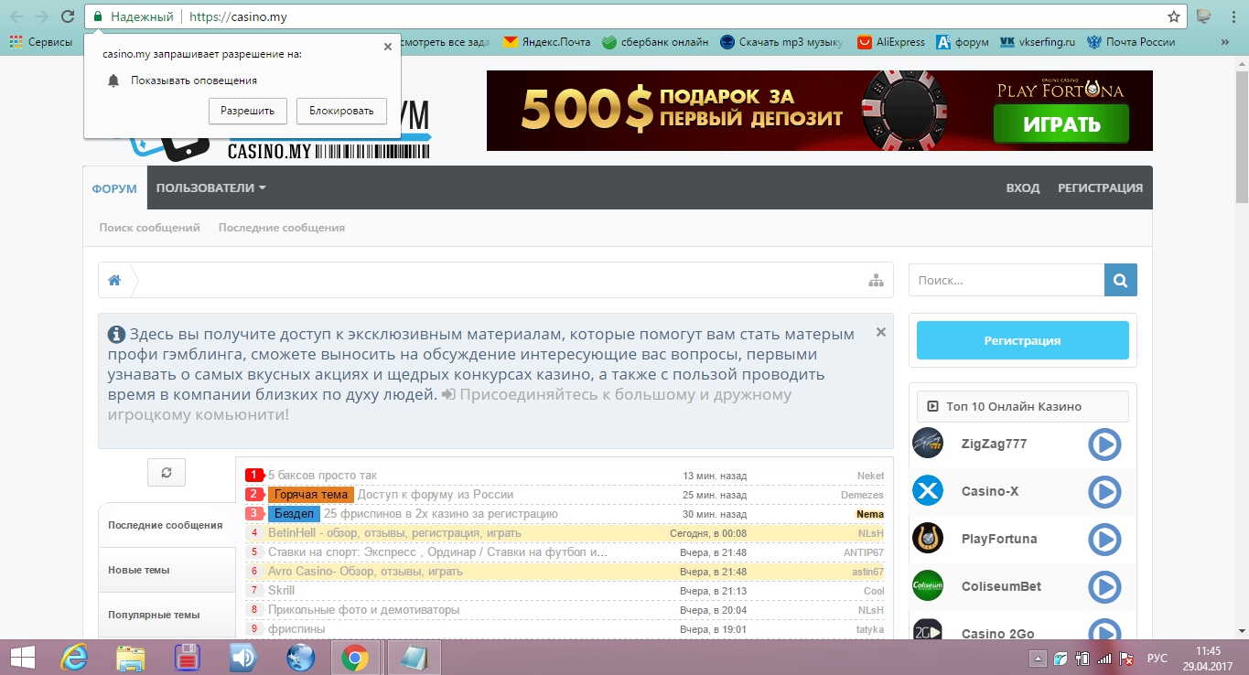The image size is (1249, 675).
Task: Open the сбербанк онлайн bookmark
Action: click(x=655, y=42)
